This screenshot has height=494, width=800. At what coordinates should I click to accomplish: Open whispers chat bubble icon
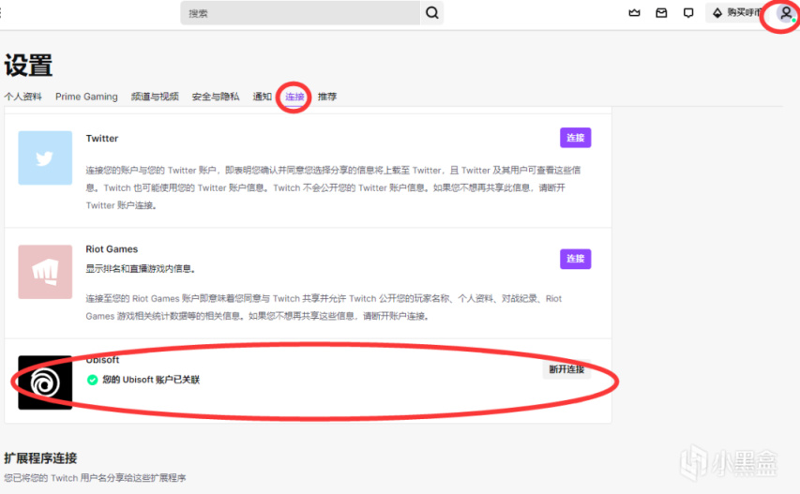(688, 13)
